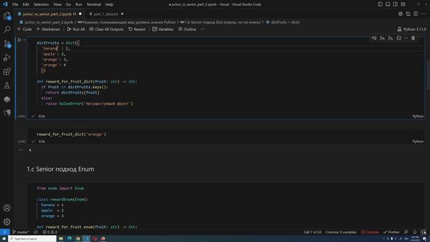Open errors and warnings indicator in status bar
The image size is (430, 242).
click(x=50, y=232)
